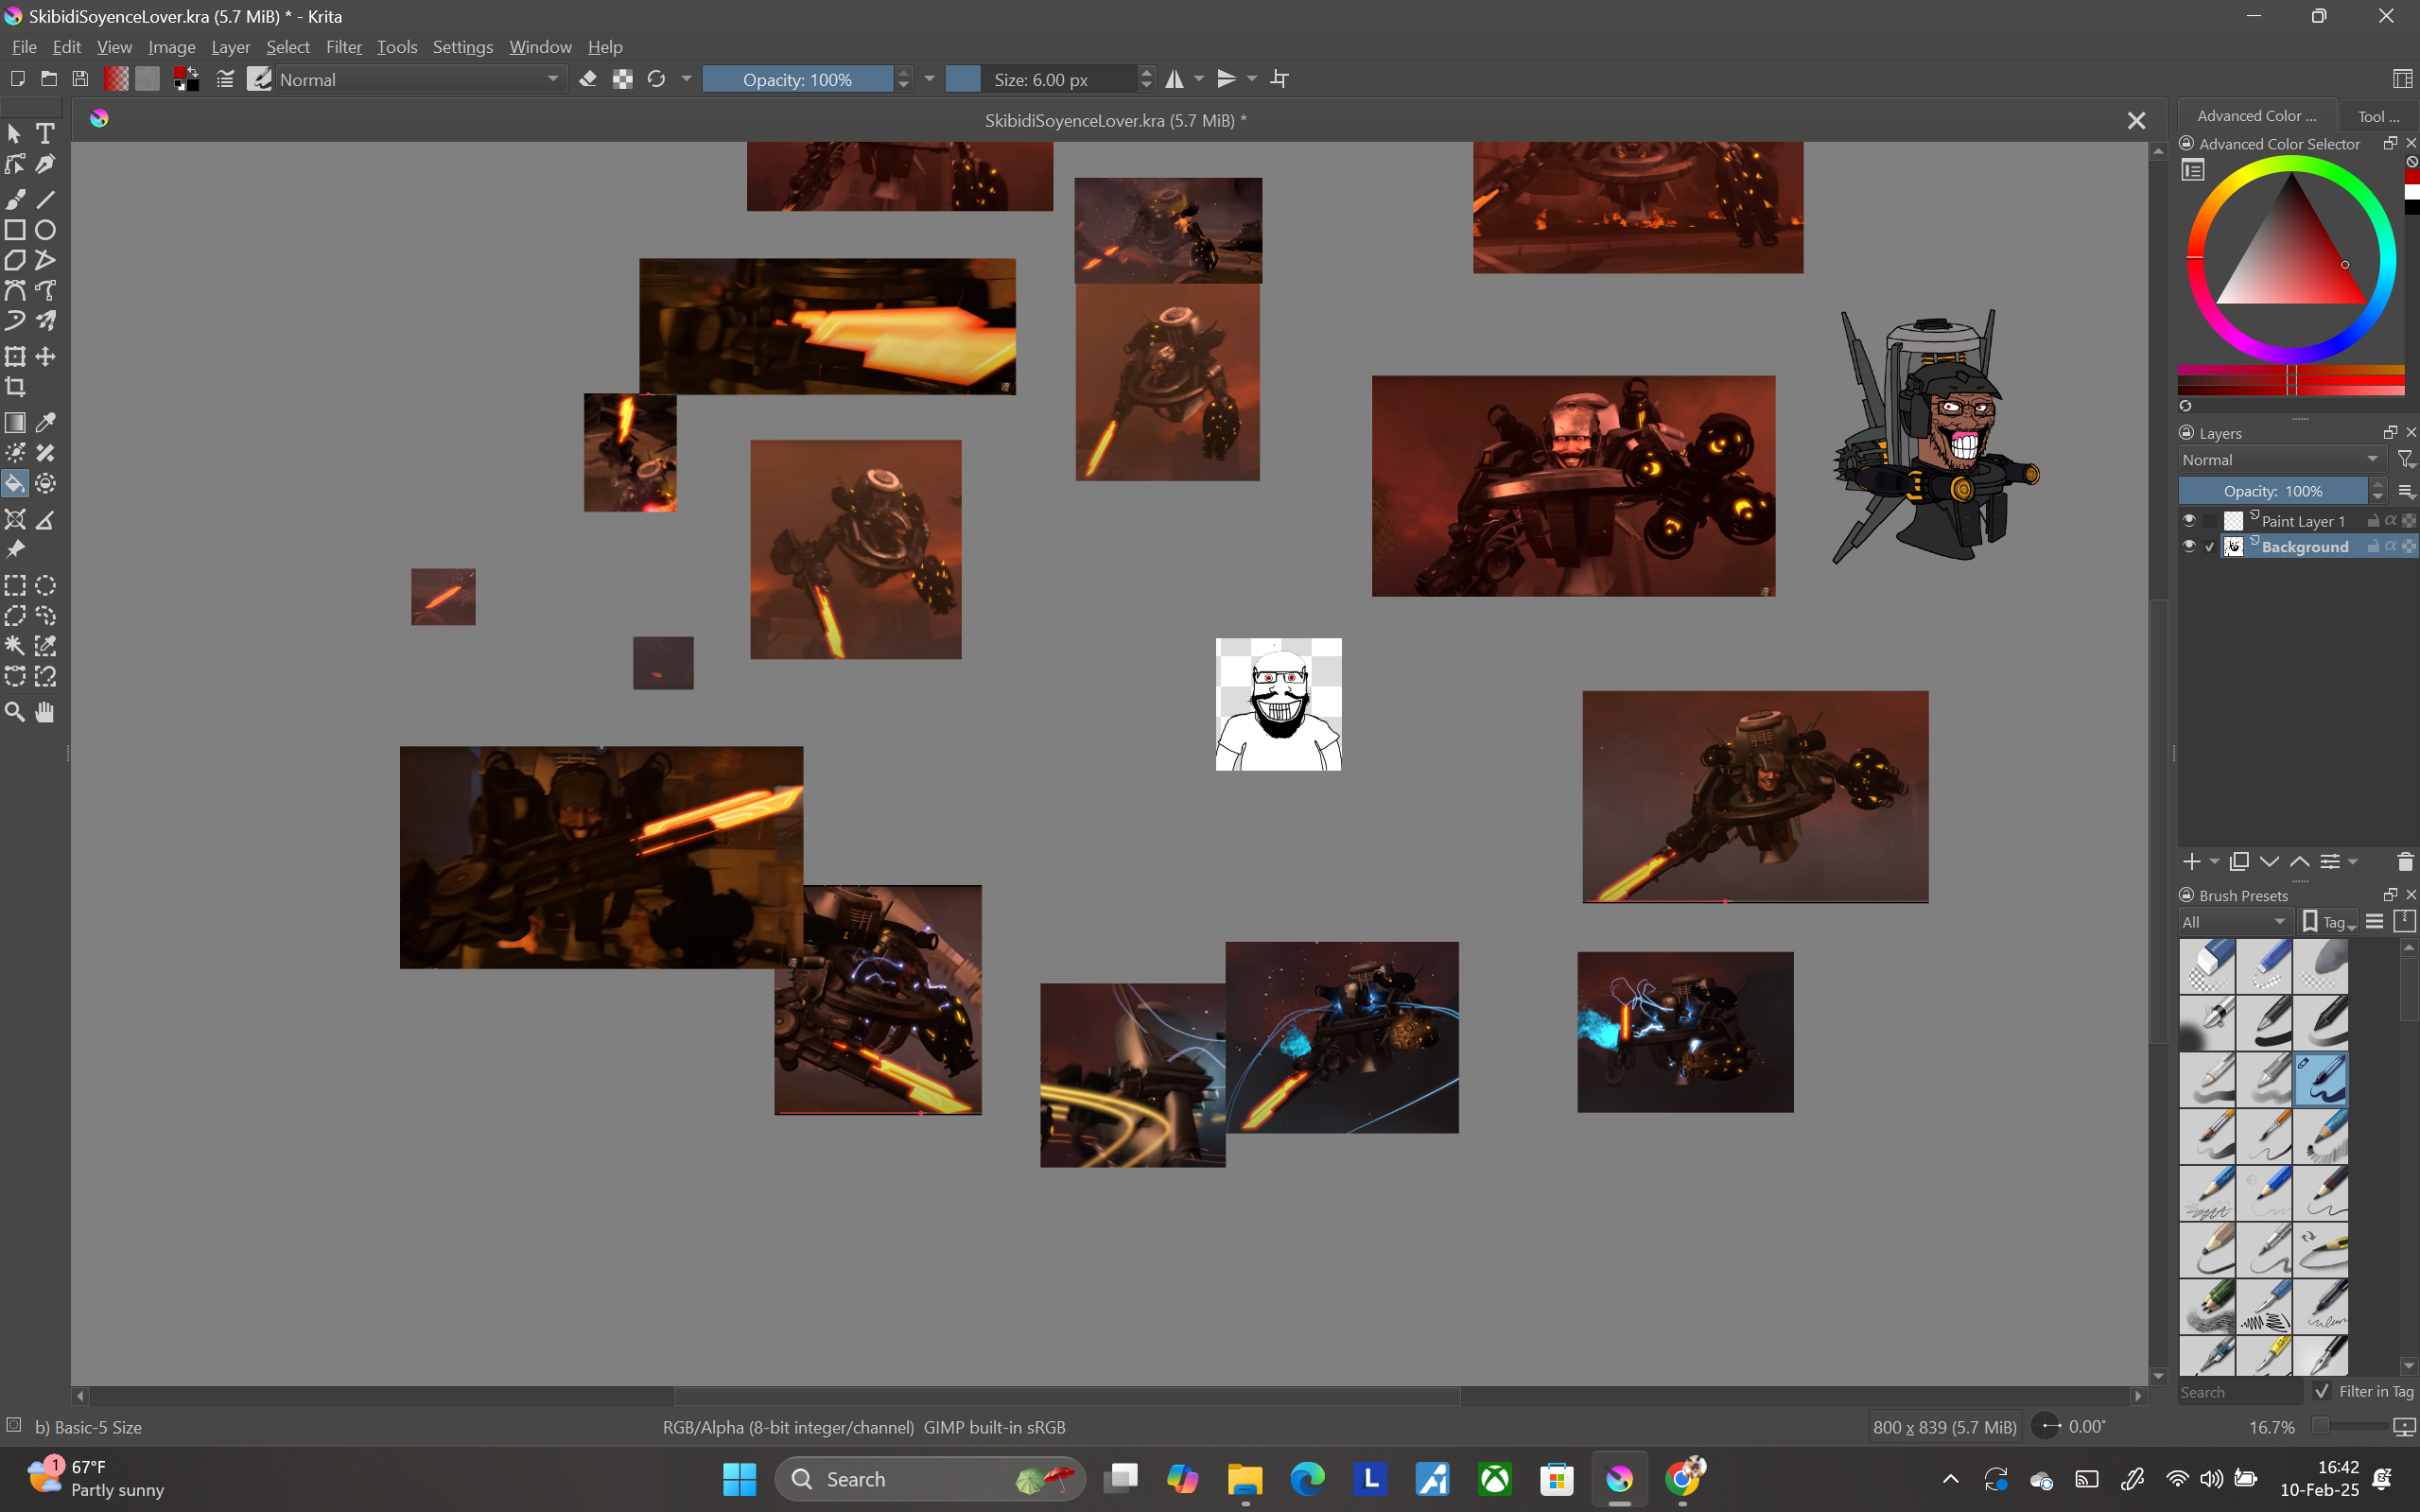Select the Crop tool
The image size is (2420, 1512).
pos(15,387)
